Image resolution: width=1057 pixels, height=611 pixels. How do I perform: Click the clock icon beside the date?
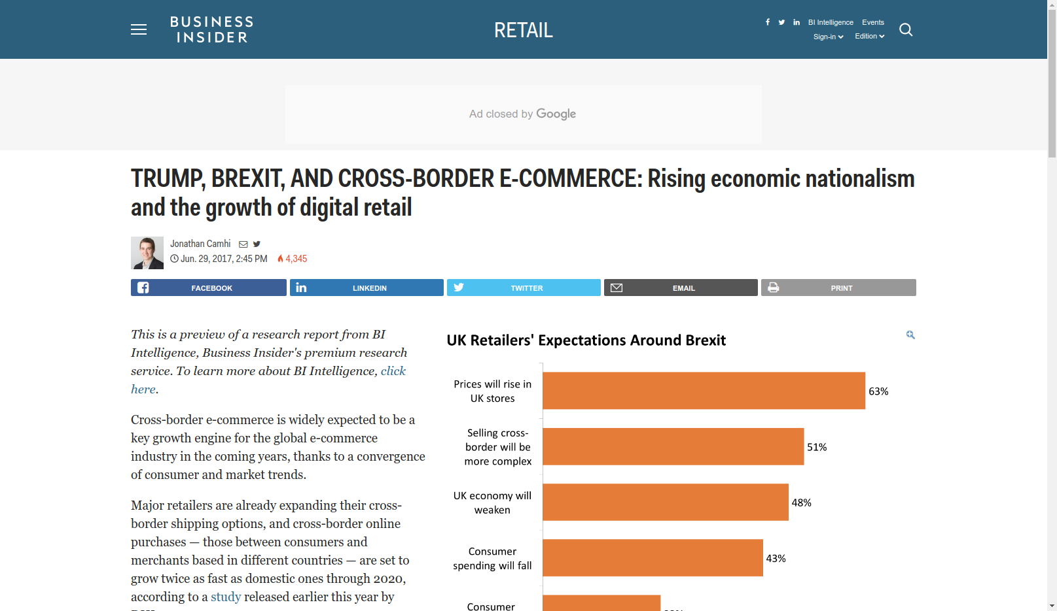[174, 259]
